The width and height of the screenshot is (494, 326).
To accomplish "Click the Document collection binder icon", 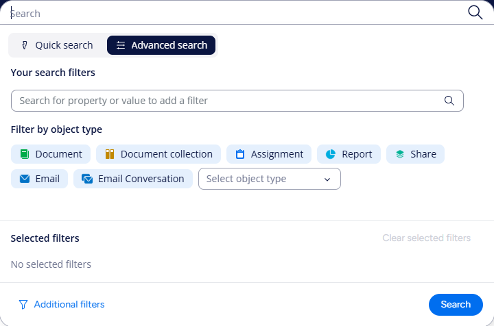I will [110, 154].
